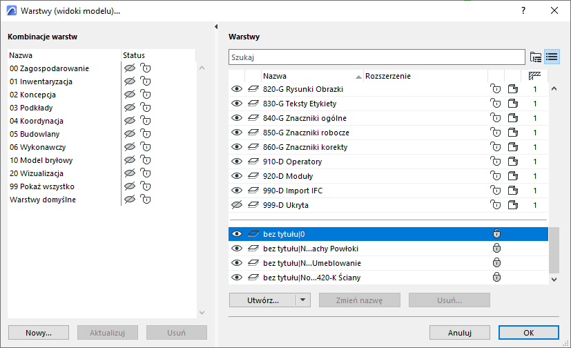The width and height of the screenshot is (571, 348).
Task: Click lock icon of 820-G Rysunki Obrazki
Action: [496, 89]
